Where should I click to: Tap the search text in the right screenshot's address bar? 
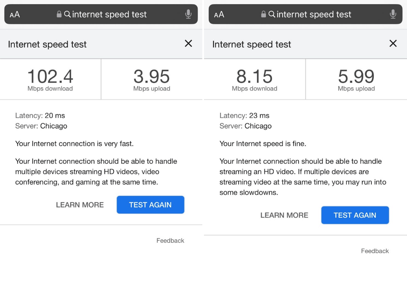tap(314, 14)
